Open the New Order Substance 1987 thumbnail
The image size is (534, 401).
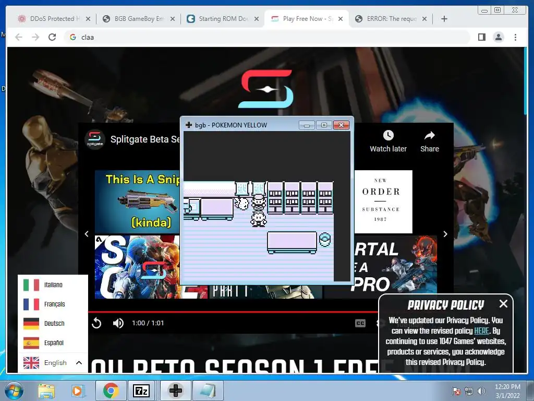tap(383, 202)
